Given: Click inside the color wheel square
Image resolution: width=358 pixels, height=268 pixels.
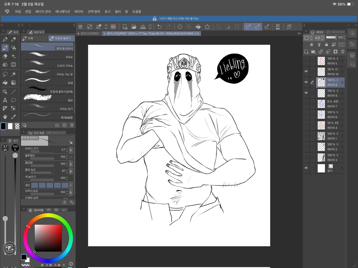Looking at the screenshot, I should pos(48,238).
